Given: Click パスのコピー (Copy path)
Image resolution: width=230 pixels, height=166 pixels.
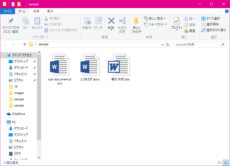Looking at the screenshot, I should pyautogui.click(x=54, y=24).
